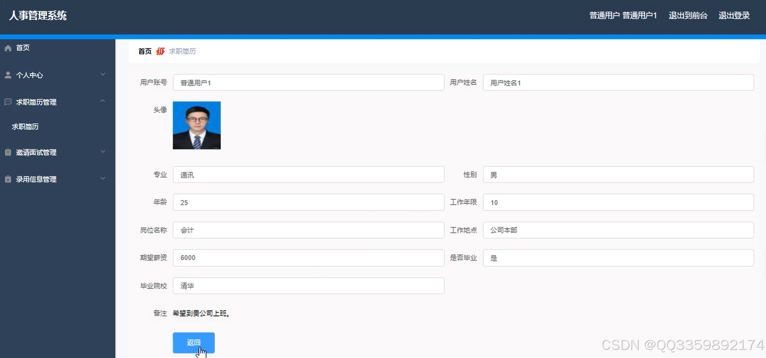Click the 备注 label
766x358 pixels.
click(160, 313)
